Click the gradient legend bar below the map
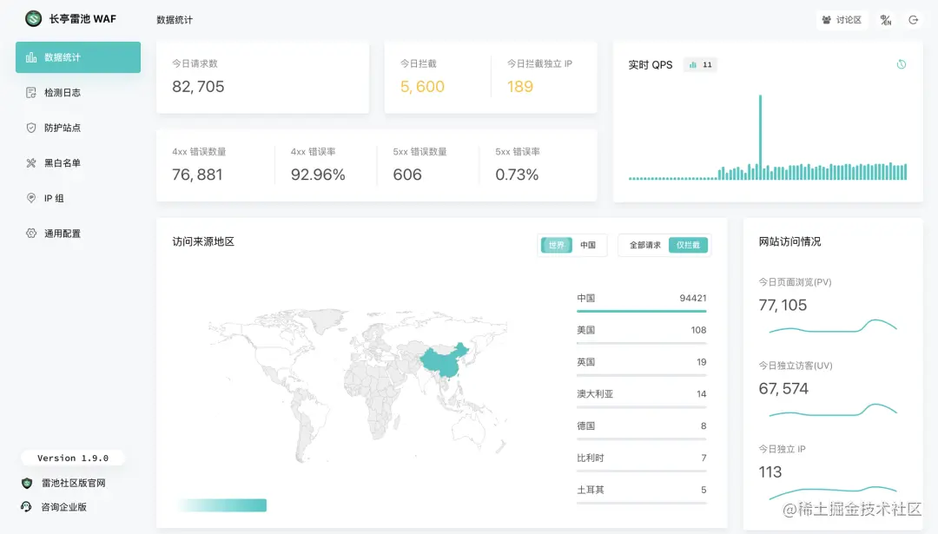 222,504
